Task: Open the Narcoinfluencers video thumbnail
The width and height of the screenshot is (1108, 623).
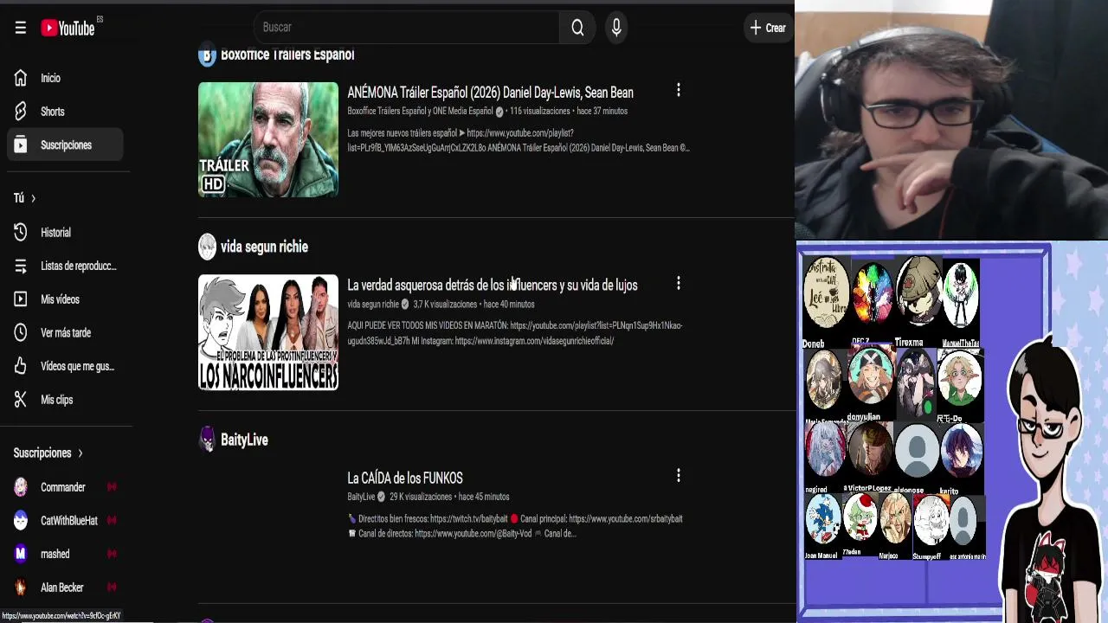Action: (x=268, y=332)
